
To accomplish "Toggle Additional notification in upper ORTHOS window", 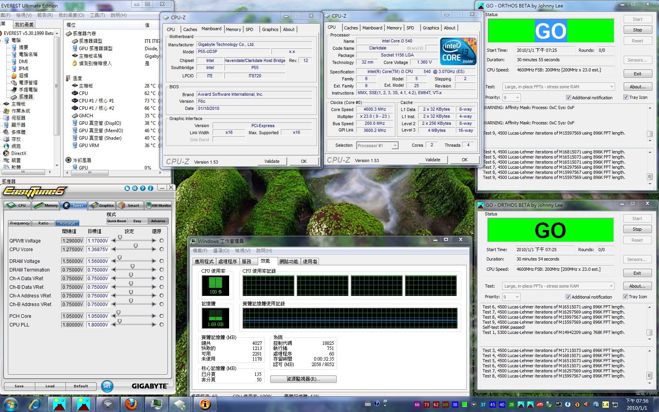I will (x=568, y=97).
